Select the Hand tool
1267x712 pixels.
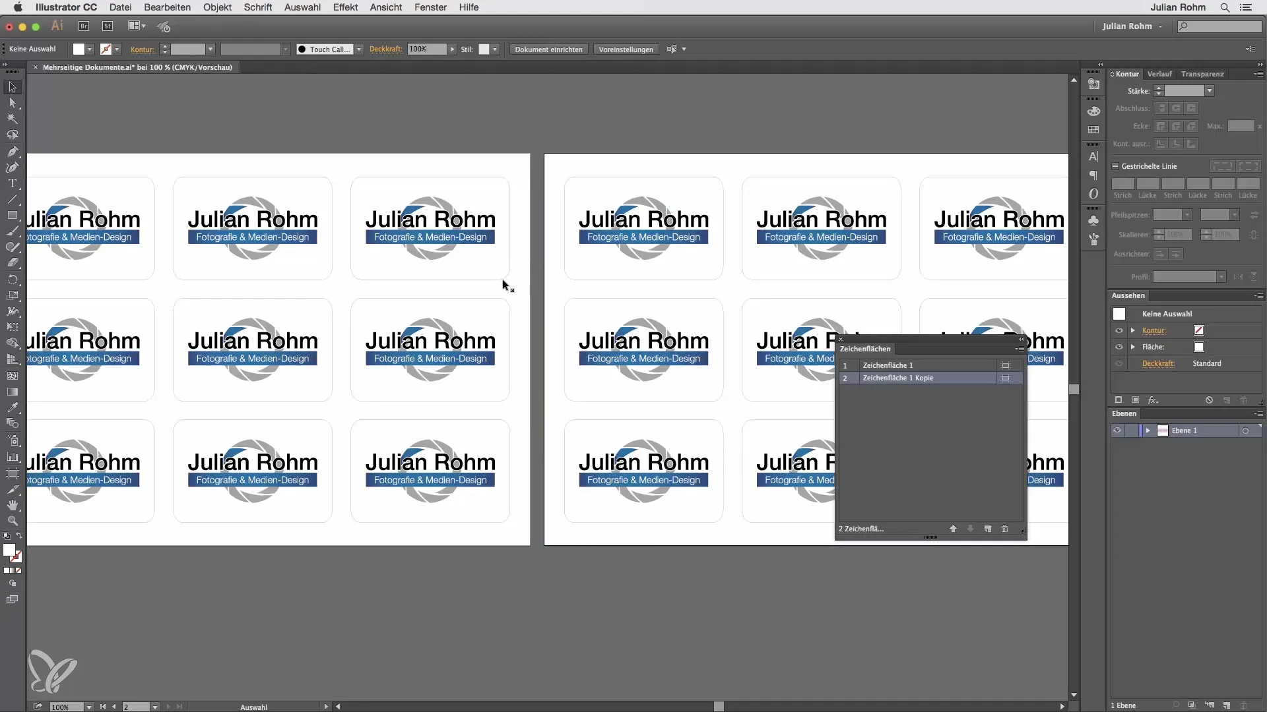coord(12,505)
